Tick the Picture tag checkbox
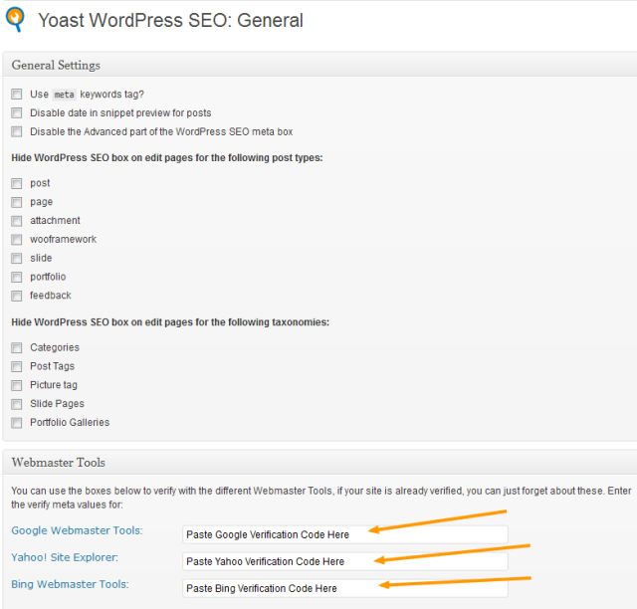637x609 pixels. click(x=17, y=385)
